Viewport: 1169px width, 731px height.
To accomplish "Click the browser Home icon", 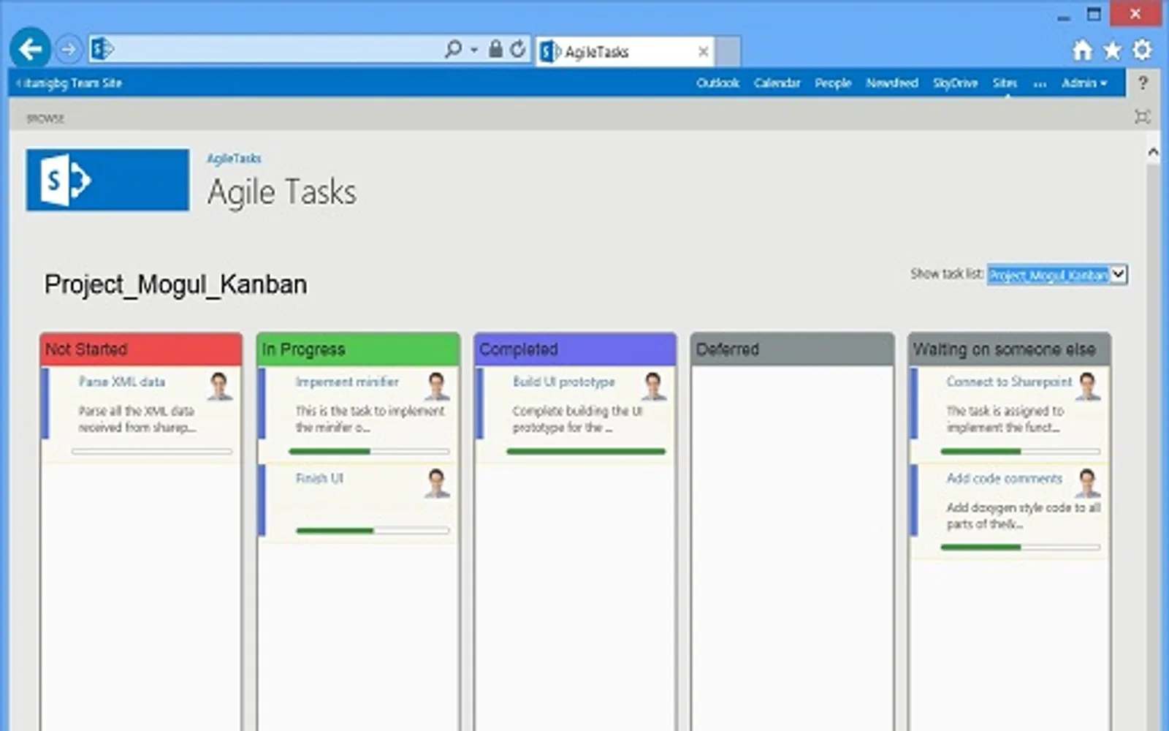I will (1083, 50).
